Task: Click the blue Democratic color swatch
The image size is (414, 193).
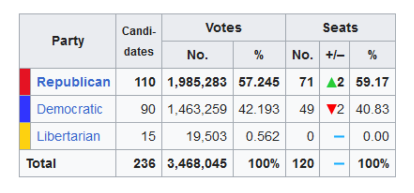Action: (25, 109)
